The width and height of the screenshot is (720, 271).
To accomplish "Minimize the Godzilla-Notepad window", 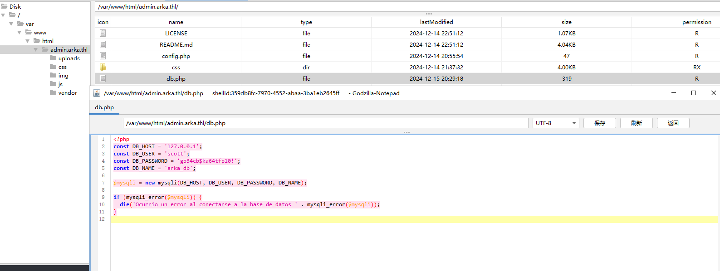I will [x=674, y=93].
